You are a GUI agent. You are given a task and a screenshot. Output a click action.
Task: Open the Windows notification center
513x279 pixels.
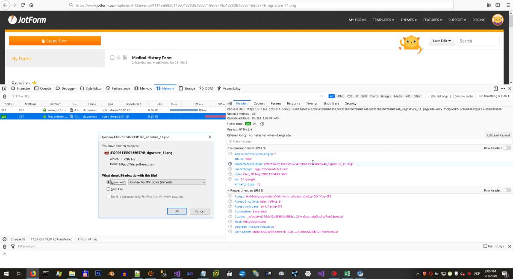[506, 273]
